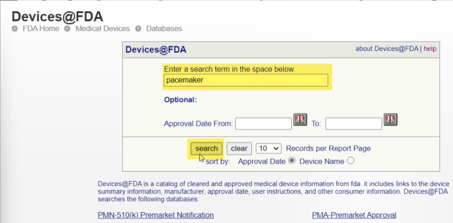Image resolution: width=453 pixels, height=223 pixels.
Task: Open the help link
Action: (430, 48)
